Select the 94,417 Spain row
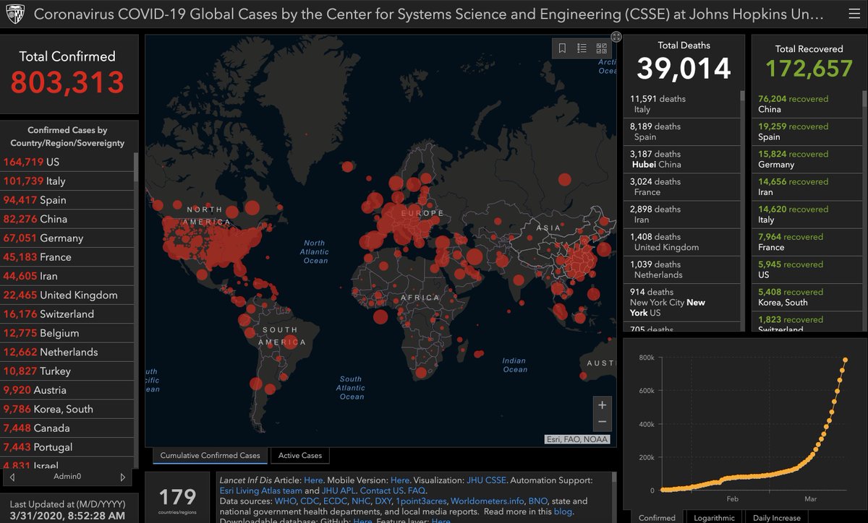Screen dimensions: 868x523 click(x=67, y=200)
